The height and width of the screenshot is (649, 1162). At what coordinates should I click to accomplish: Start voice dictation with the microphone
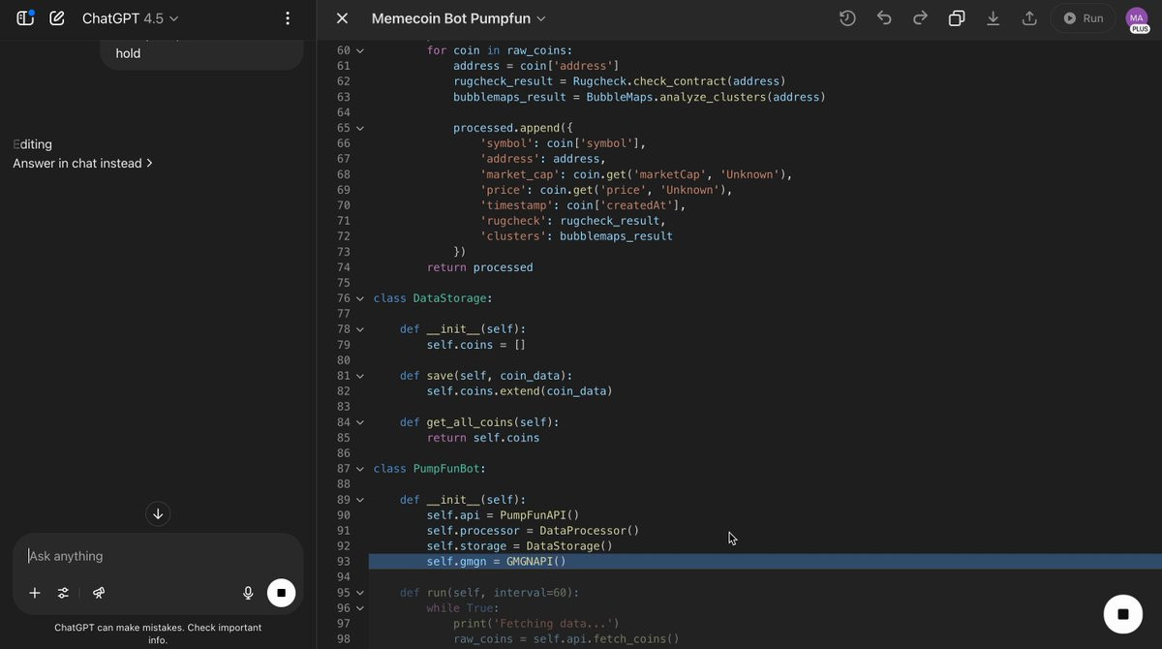pyautogui.click(x=248, y=593)
